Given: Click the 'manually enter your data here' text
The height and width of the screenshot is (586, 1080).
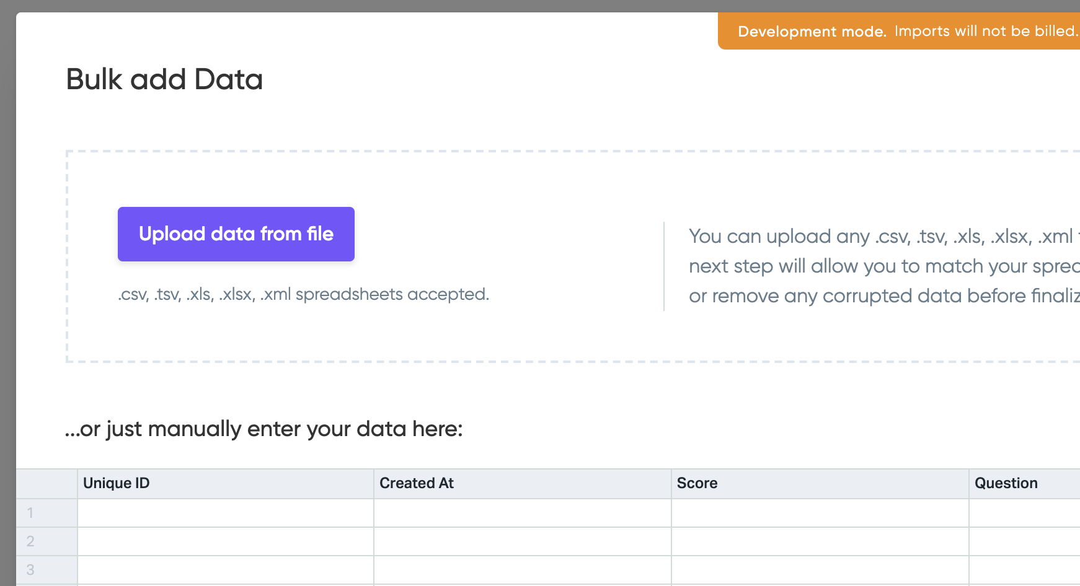Looking at the screenshot, I should [x=264, y=429].
